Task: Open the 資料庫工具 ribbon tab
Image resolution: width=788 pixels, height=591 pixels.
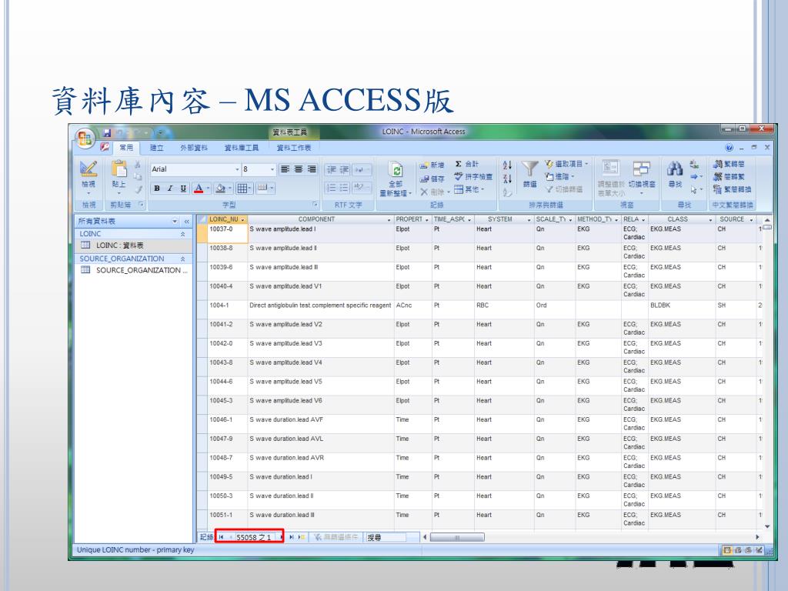Action: [241, 148]
